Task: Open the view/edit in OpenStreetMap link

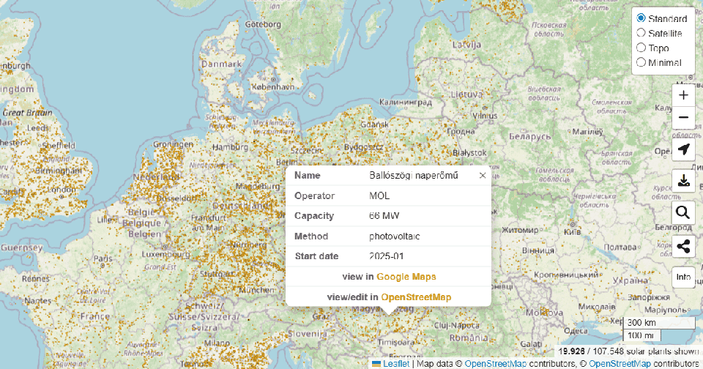Action: 416,297
